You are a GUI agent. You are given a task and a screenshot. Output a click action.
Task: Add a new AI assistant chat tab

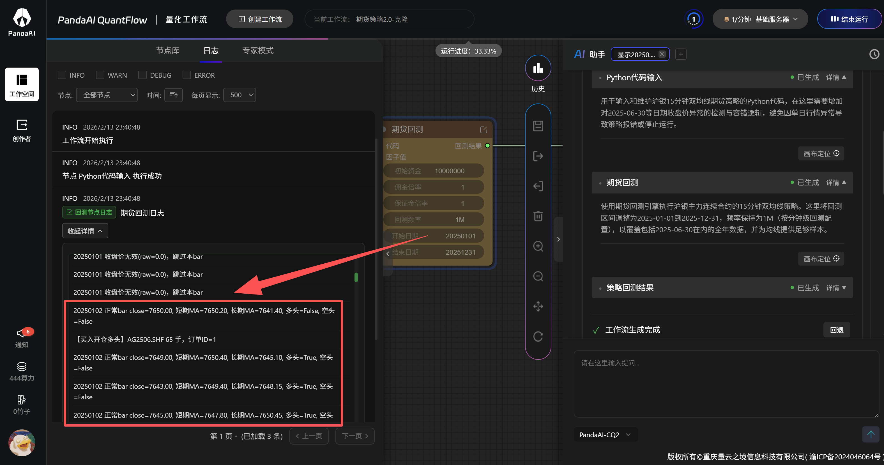(681, 54)
